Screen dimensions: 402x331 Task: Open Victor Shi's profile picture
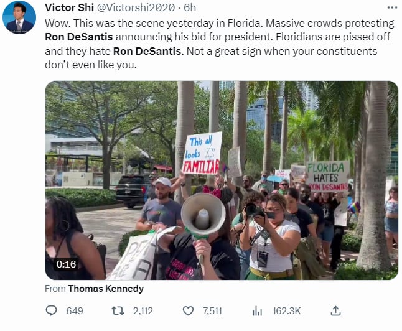[19, 17]
